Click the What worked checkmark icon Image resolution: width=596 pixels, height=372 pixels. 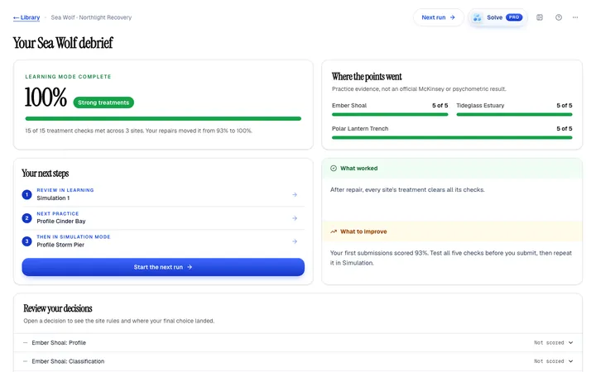click(334, 168)
